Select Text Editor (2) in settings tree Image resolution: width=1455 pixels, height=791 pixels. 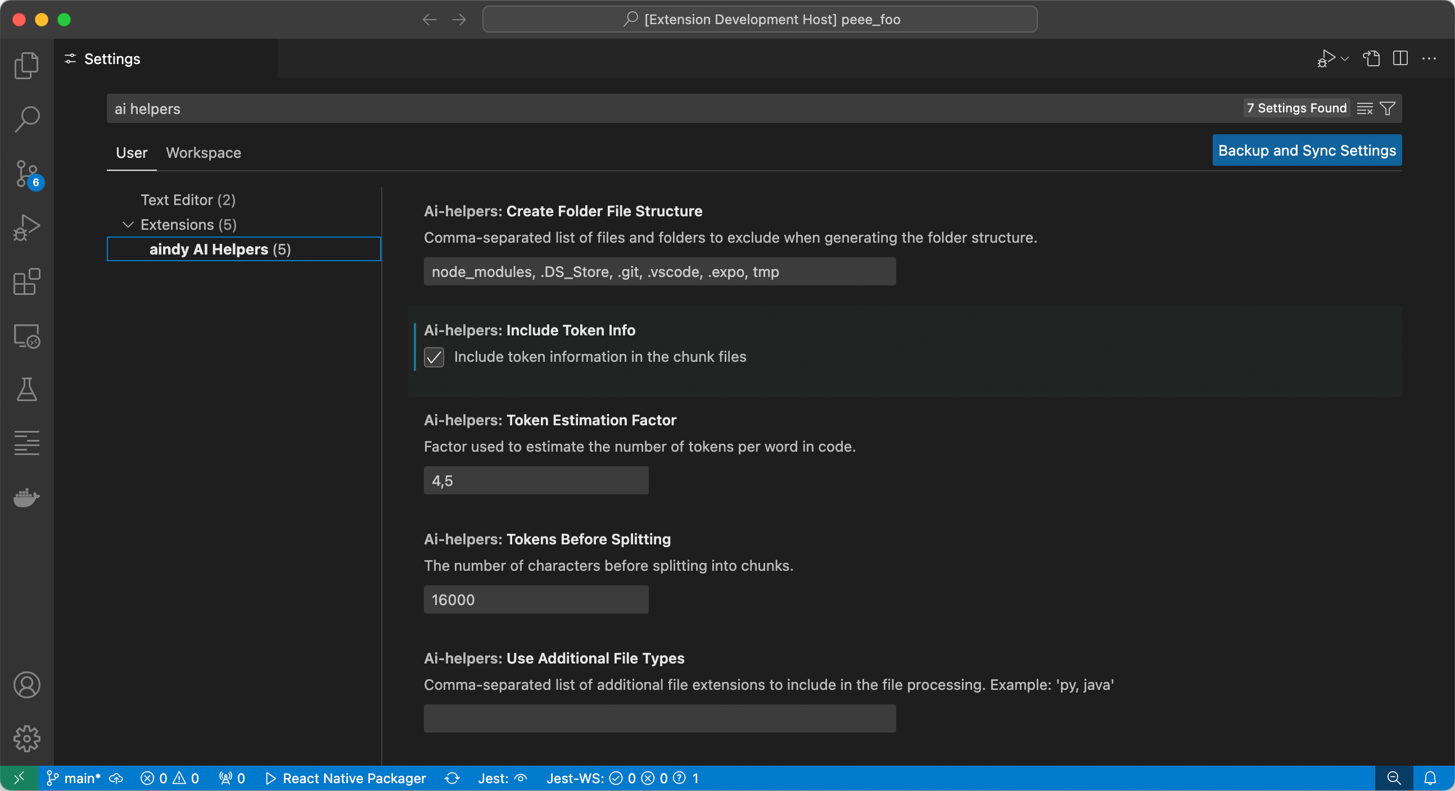tap(188, 200)
